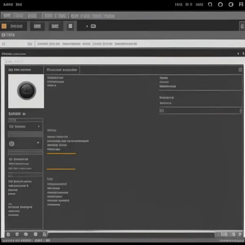The height and width of the screenshot is (245, 245).
Task: Toggle the checkbox at the left of the address row
Action: 4,44
